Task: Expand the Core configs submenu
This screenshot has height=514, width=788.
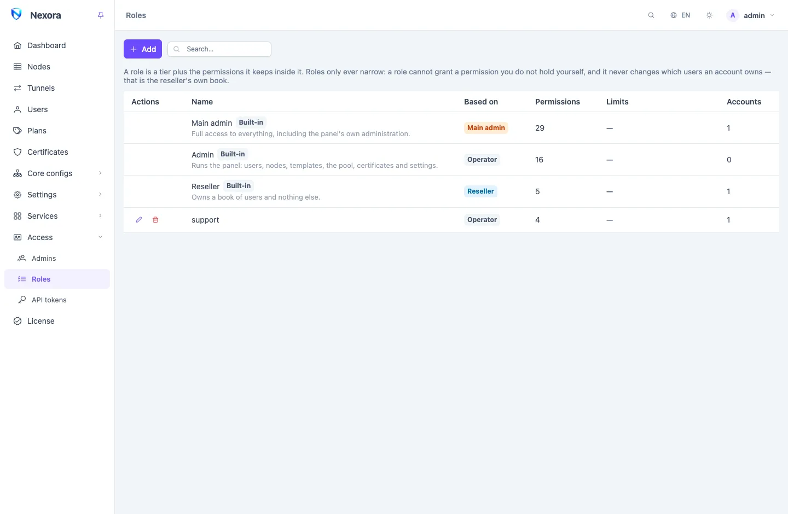Action: point(57,173)
